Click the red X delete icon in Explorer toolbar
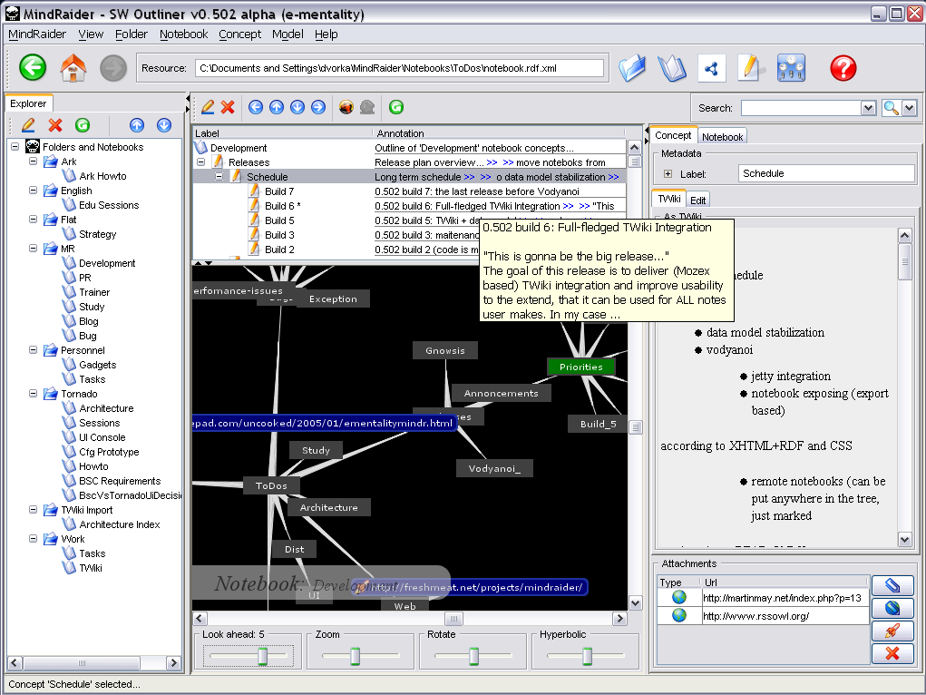 55,125
